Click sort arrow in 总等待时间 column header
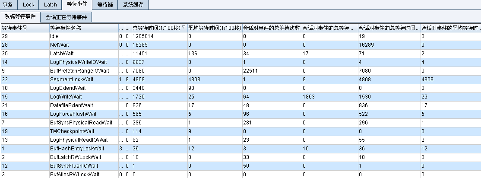Image resolution: width=481 pixels, height=178 pixels. 184,27
